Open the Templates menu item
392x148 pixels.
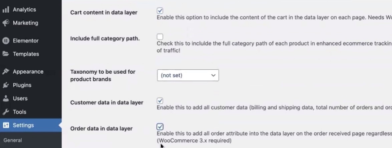[26, 54]
